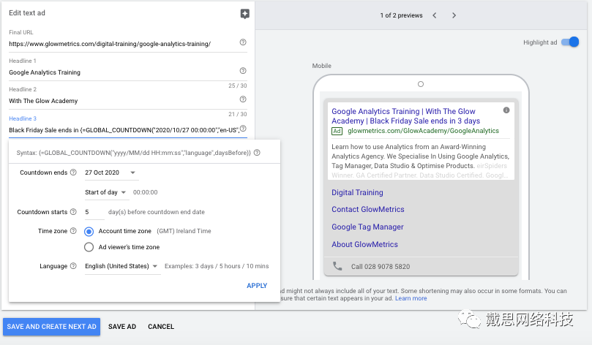The width and height of the screenshot is (592, 345).
Task: Click '(GMT) Ireland Time' text
Action: pyautogui.click(x=184, y=231)
